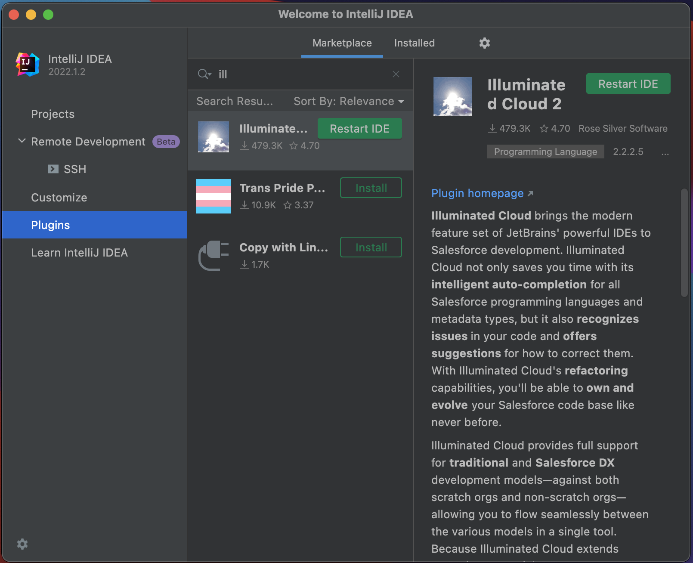The image size is (693, 563).
Task: Select the Trans Pride P... result title
Action: coord(282,188)
